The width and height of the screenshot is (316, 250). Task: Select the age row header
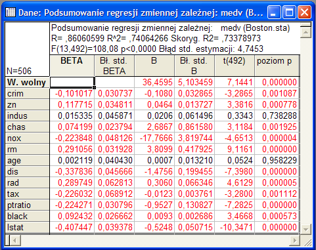27,161
